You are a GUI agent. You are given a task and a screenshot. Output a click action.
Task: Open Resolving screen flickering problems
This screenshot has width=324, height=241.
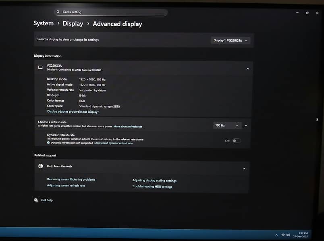coord(71,179)
